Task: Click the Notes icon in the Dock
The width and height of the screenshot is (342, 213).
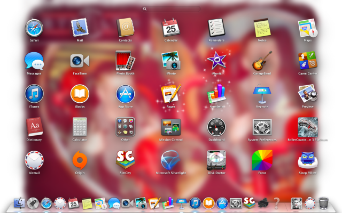Action: pos(87,203)
